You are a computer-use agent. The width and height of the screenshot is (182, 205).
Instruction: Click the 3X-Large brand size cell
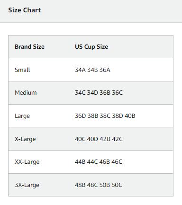coord(27,185)
